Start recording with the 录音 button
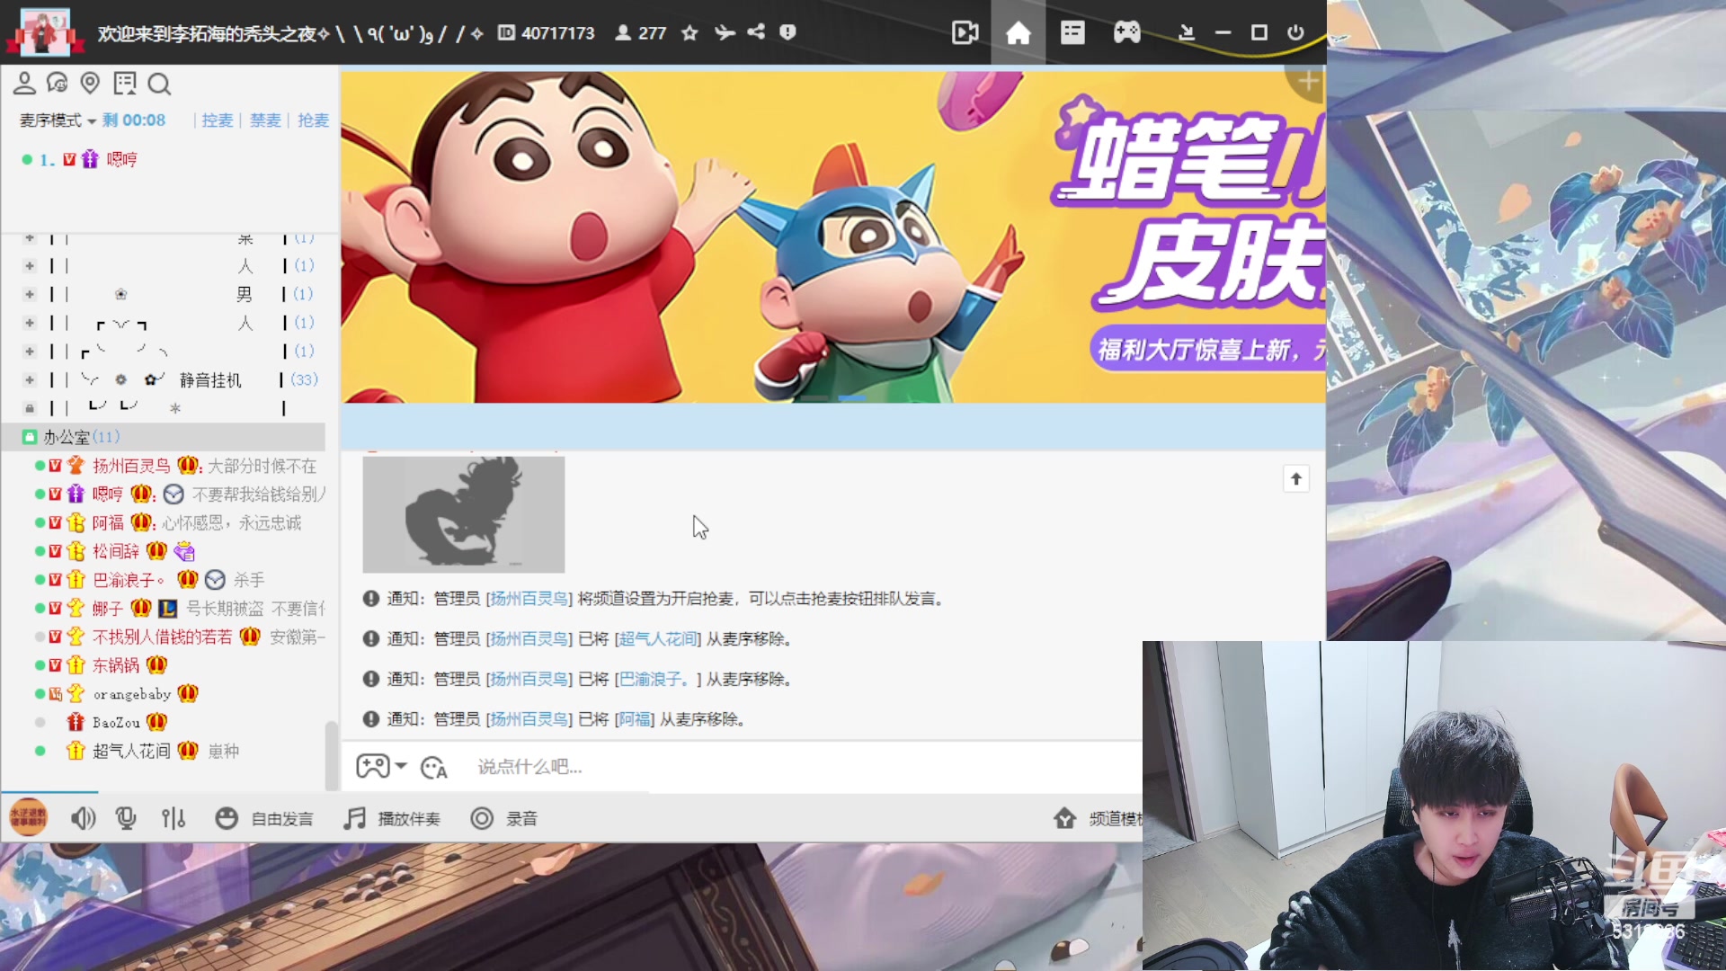1726x971 pixels. coord(504,818)
